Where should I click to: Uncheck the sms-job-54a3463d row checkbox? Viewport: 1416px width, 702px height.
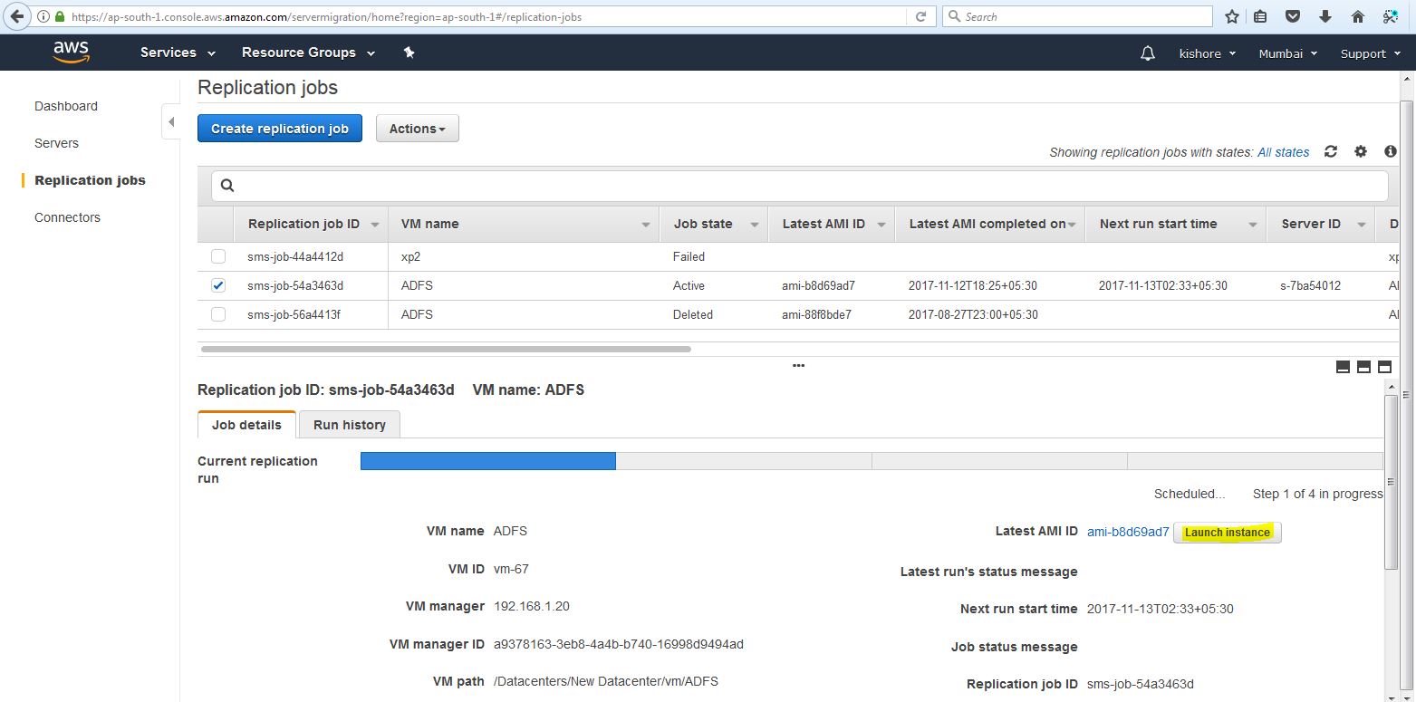coord(218,285)
